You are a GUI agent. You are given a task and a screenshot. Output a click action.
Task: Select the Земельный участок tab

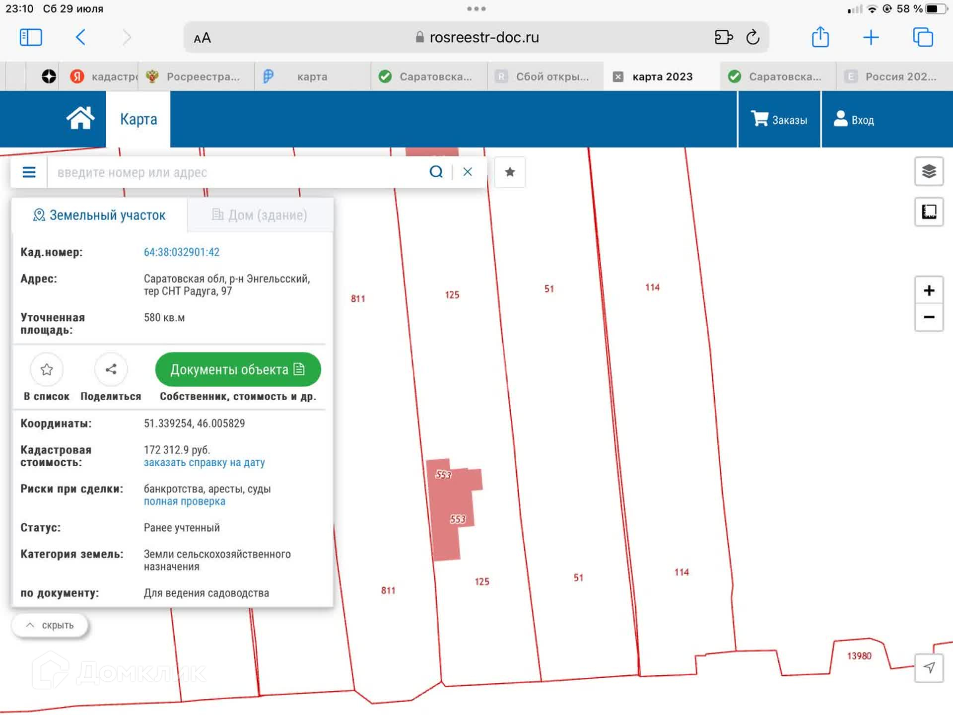coord(99,215)
